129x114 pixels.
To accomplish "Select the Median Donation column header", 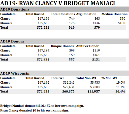I will (x=114, y=14).
